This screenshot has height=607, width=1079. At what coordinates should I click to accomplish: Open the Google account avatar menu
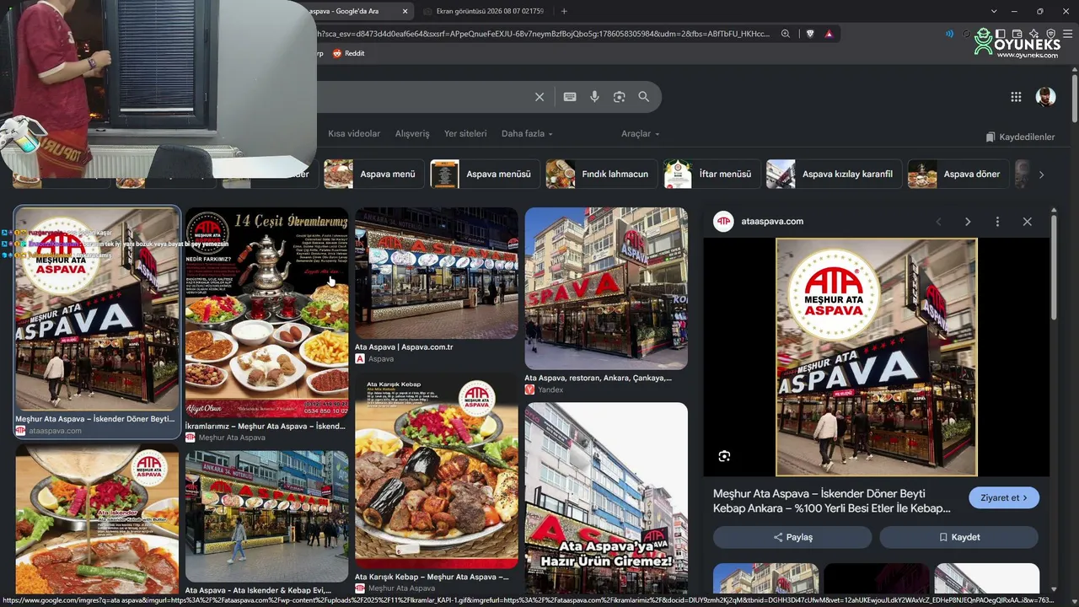(1045, 97)
